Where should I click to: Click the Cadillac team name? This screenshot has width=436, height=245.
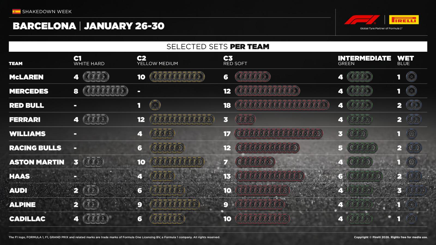click(x=27, y=219)
